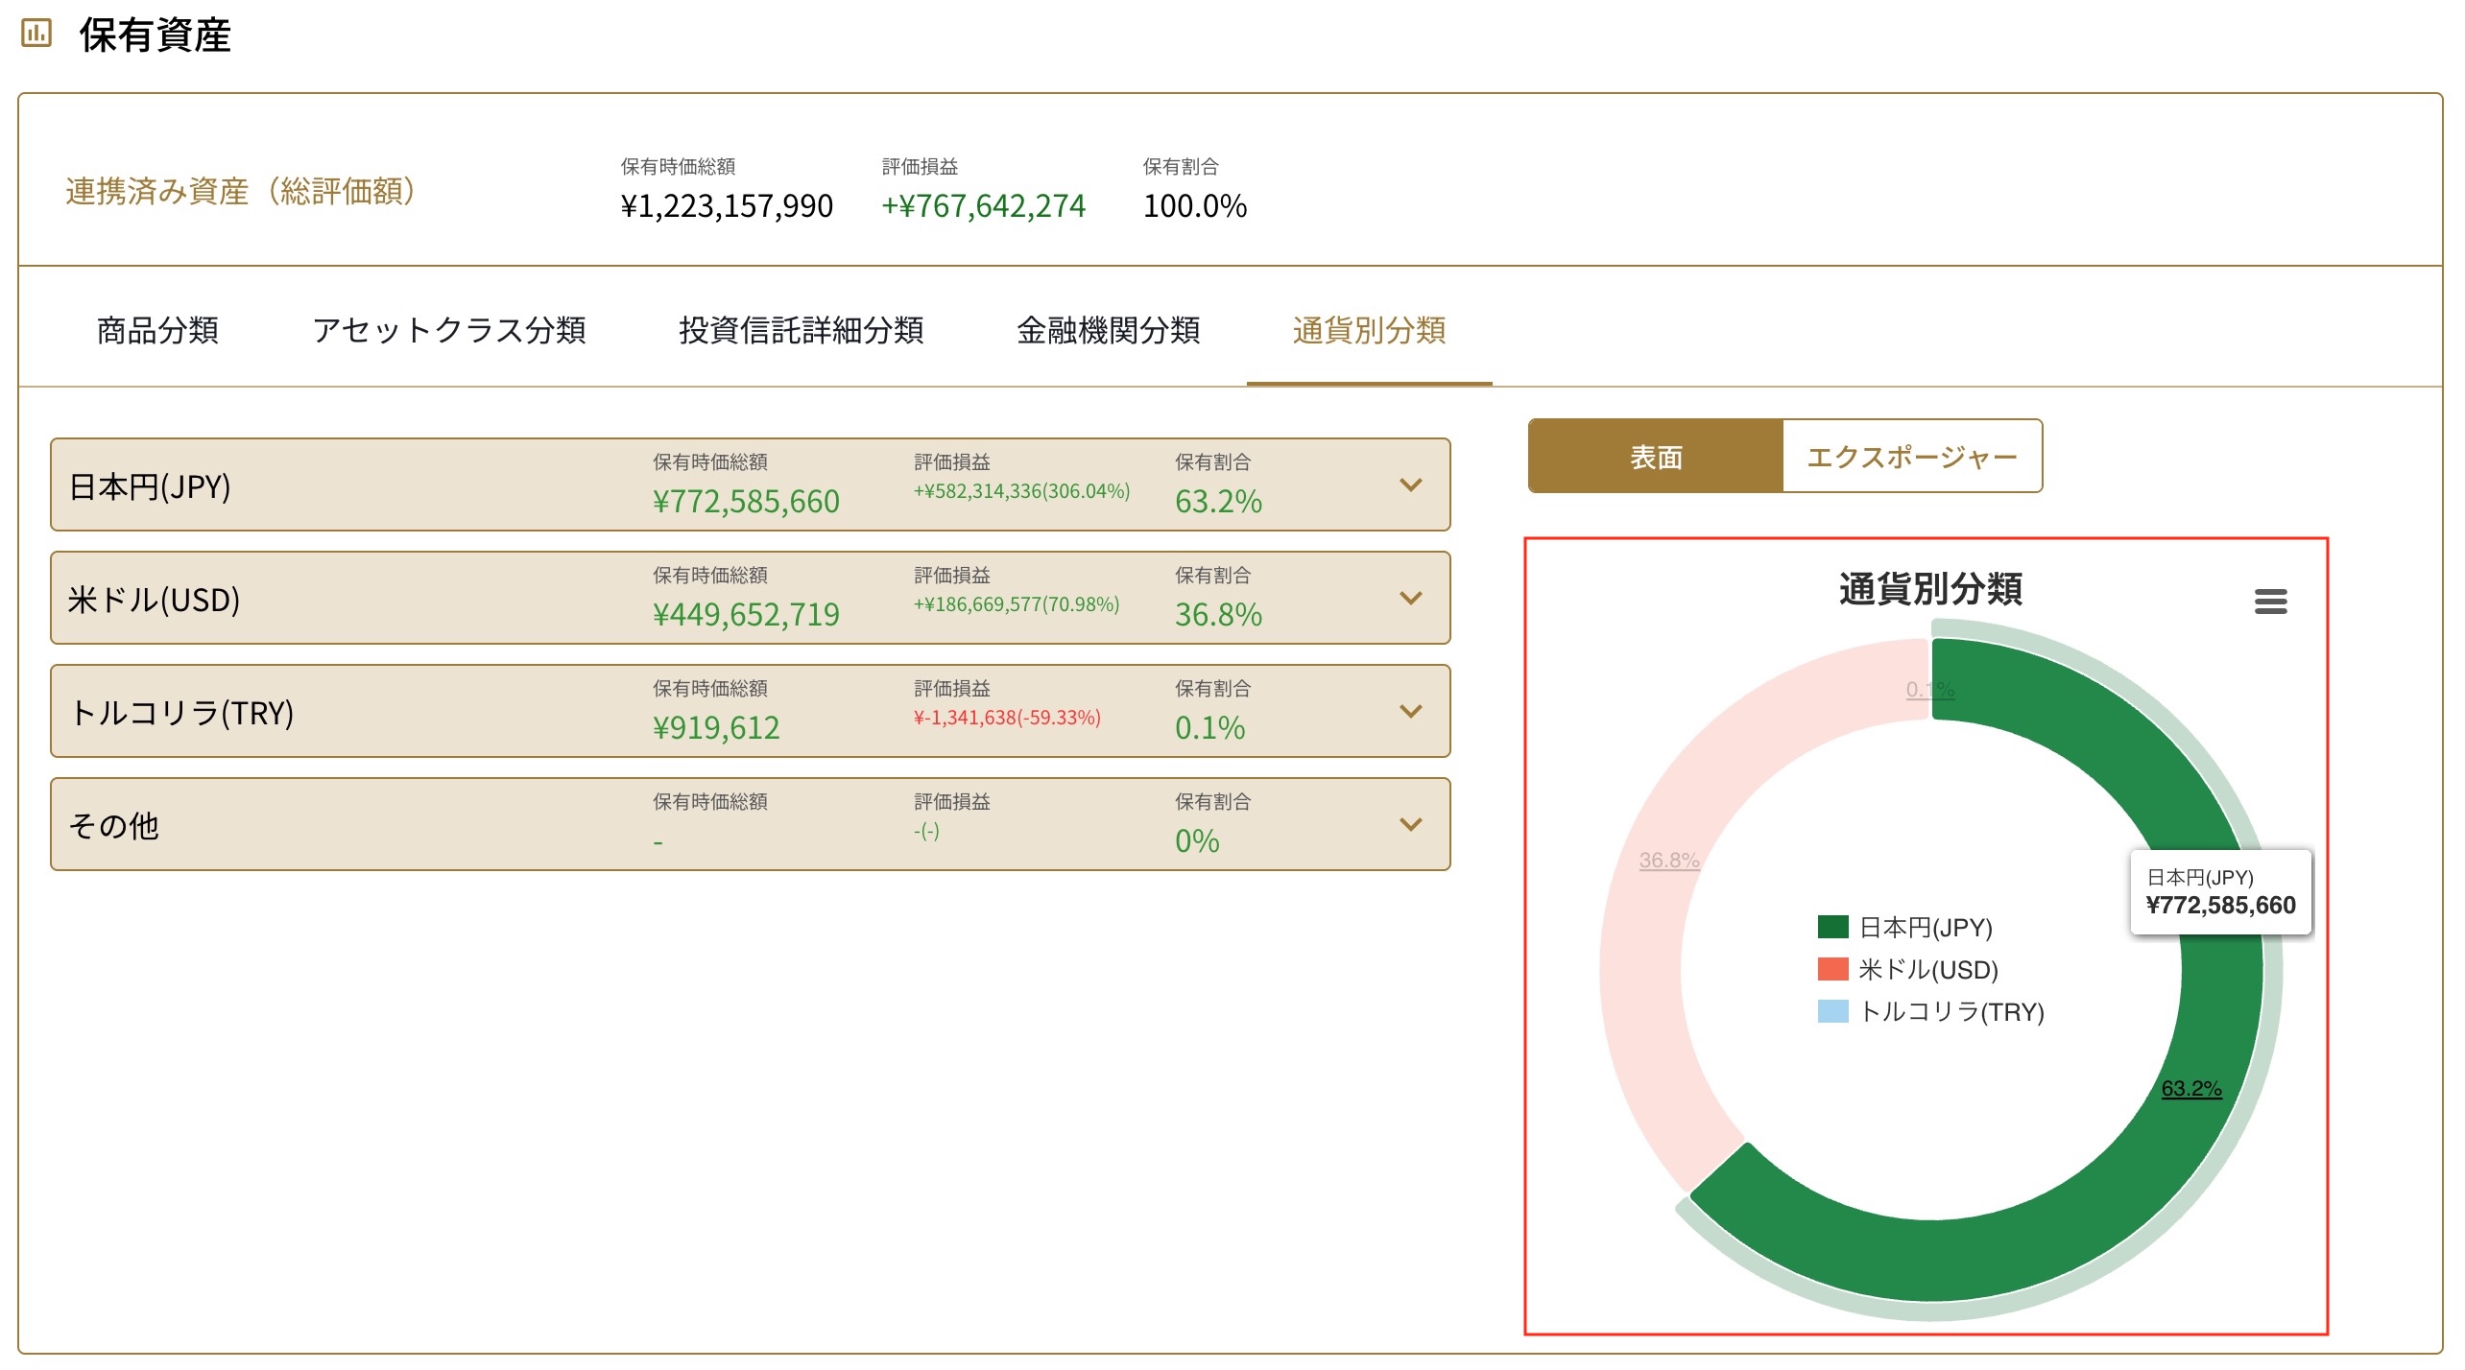Open the chart hamburger menu icon

[2270, 602]
